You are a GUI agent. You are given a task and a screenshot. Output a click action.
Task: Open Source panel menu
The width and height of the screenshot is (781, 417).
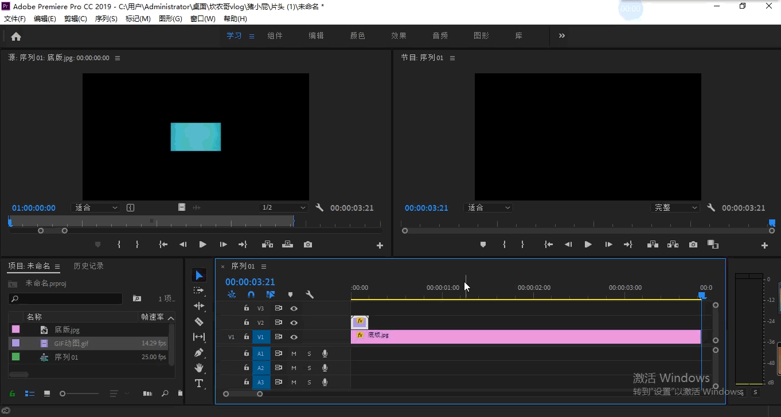[x=118, y=58]
